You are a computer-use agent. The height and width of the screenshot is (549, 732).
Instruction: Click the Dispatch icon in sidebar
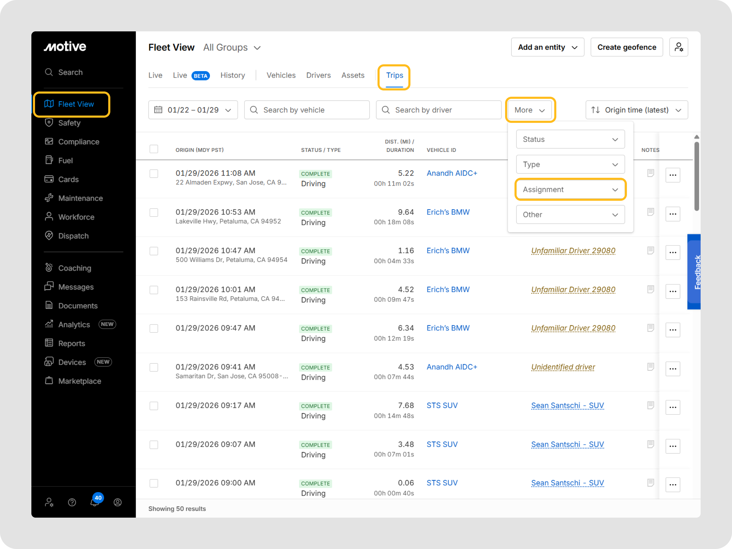[49, 236]
